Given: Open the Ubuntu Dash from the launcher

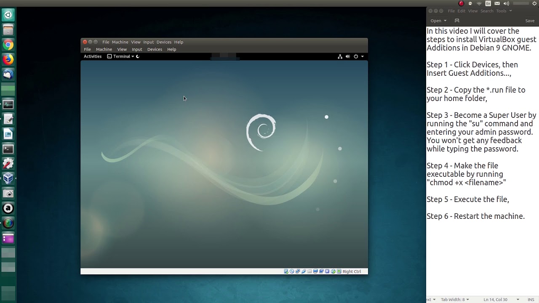Looking at the screenshot, I should tap(8, 15).
